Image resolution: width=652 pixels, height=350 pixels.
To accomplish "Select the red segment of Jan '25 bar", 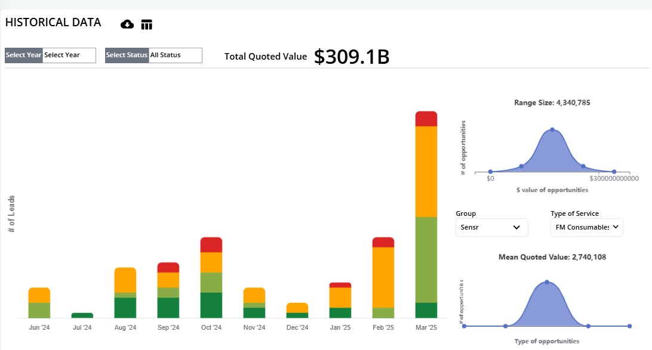I will 340,285.
